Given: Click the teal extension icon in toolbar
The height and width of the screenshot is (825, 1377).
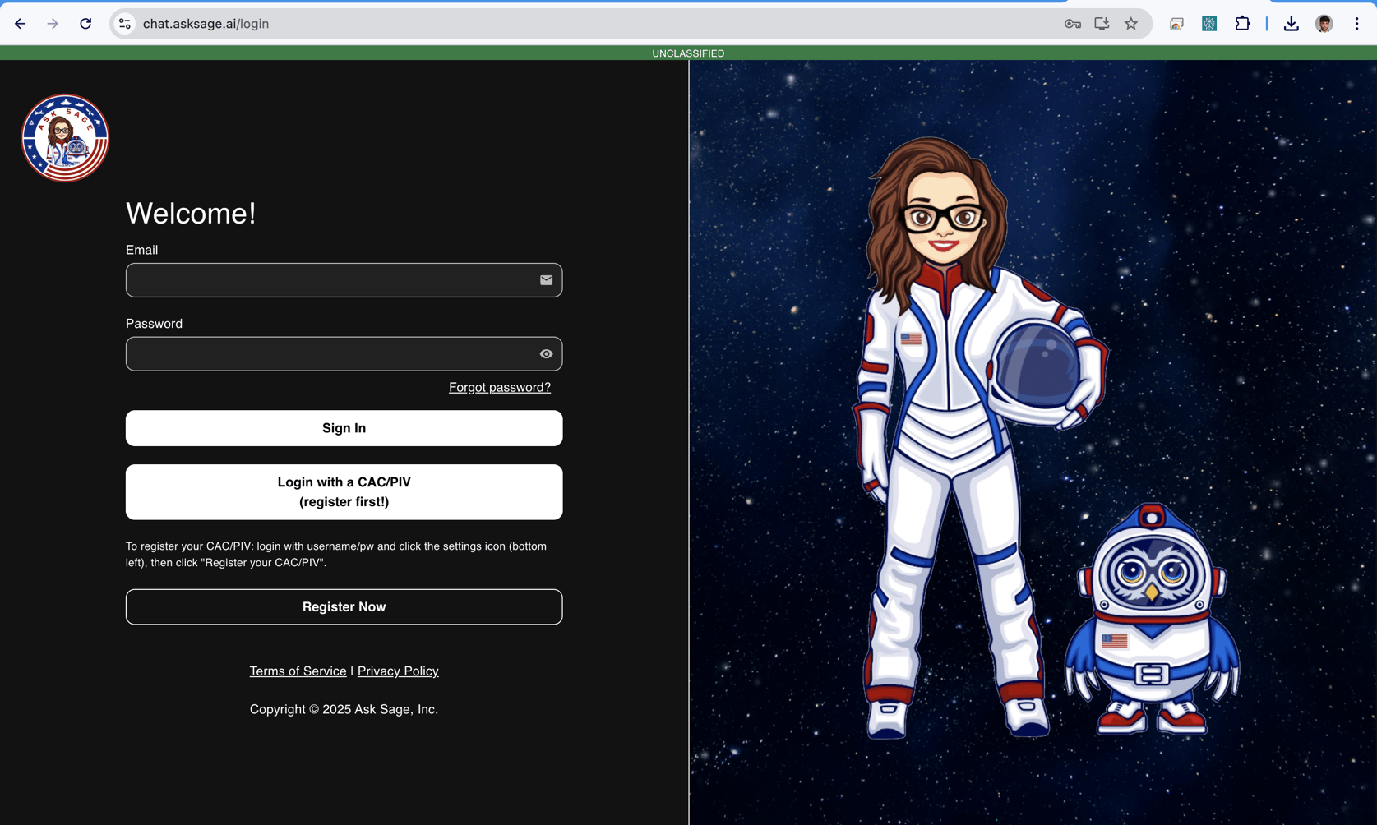Looking at the screenshot, I should pyautogui.click(x=1208, y=24).
